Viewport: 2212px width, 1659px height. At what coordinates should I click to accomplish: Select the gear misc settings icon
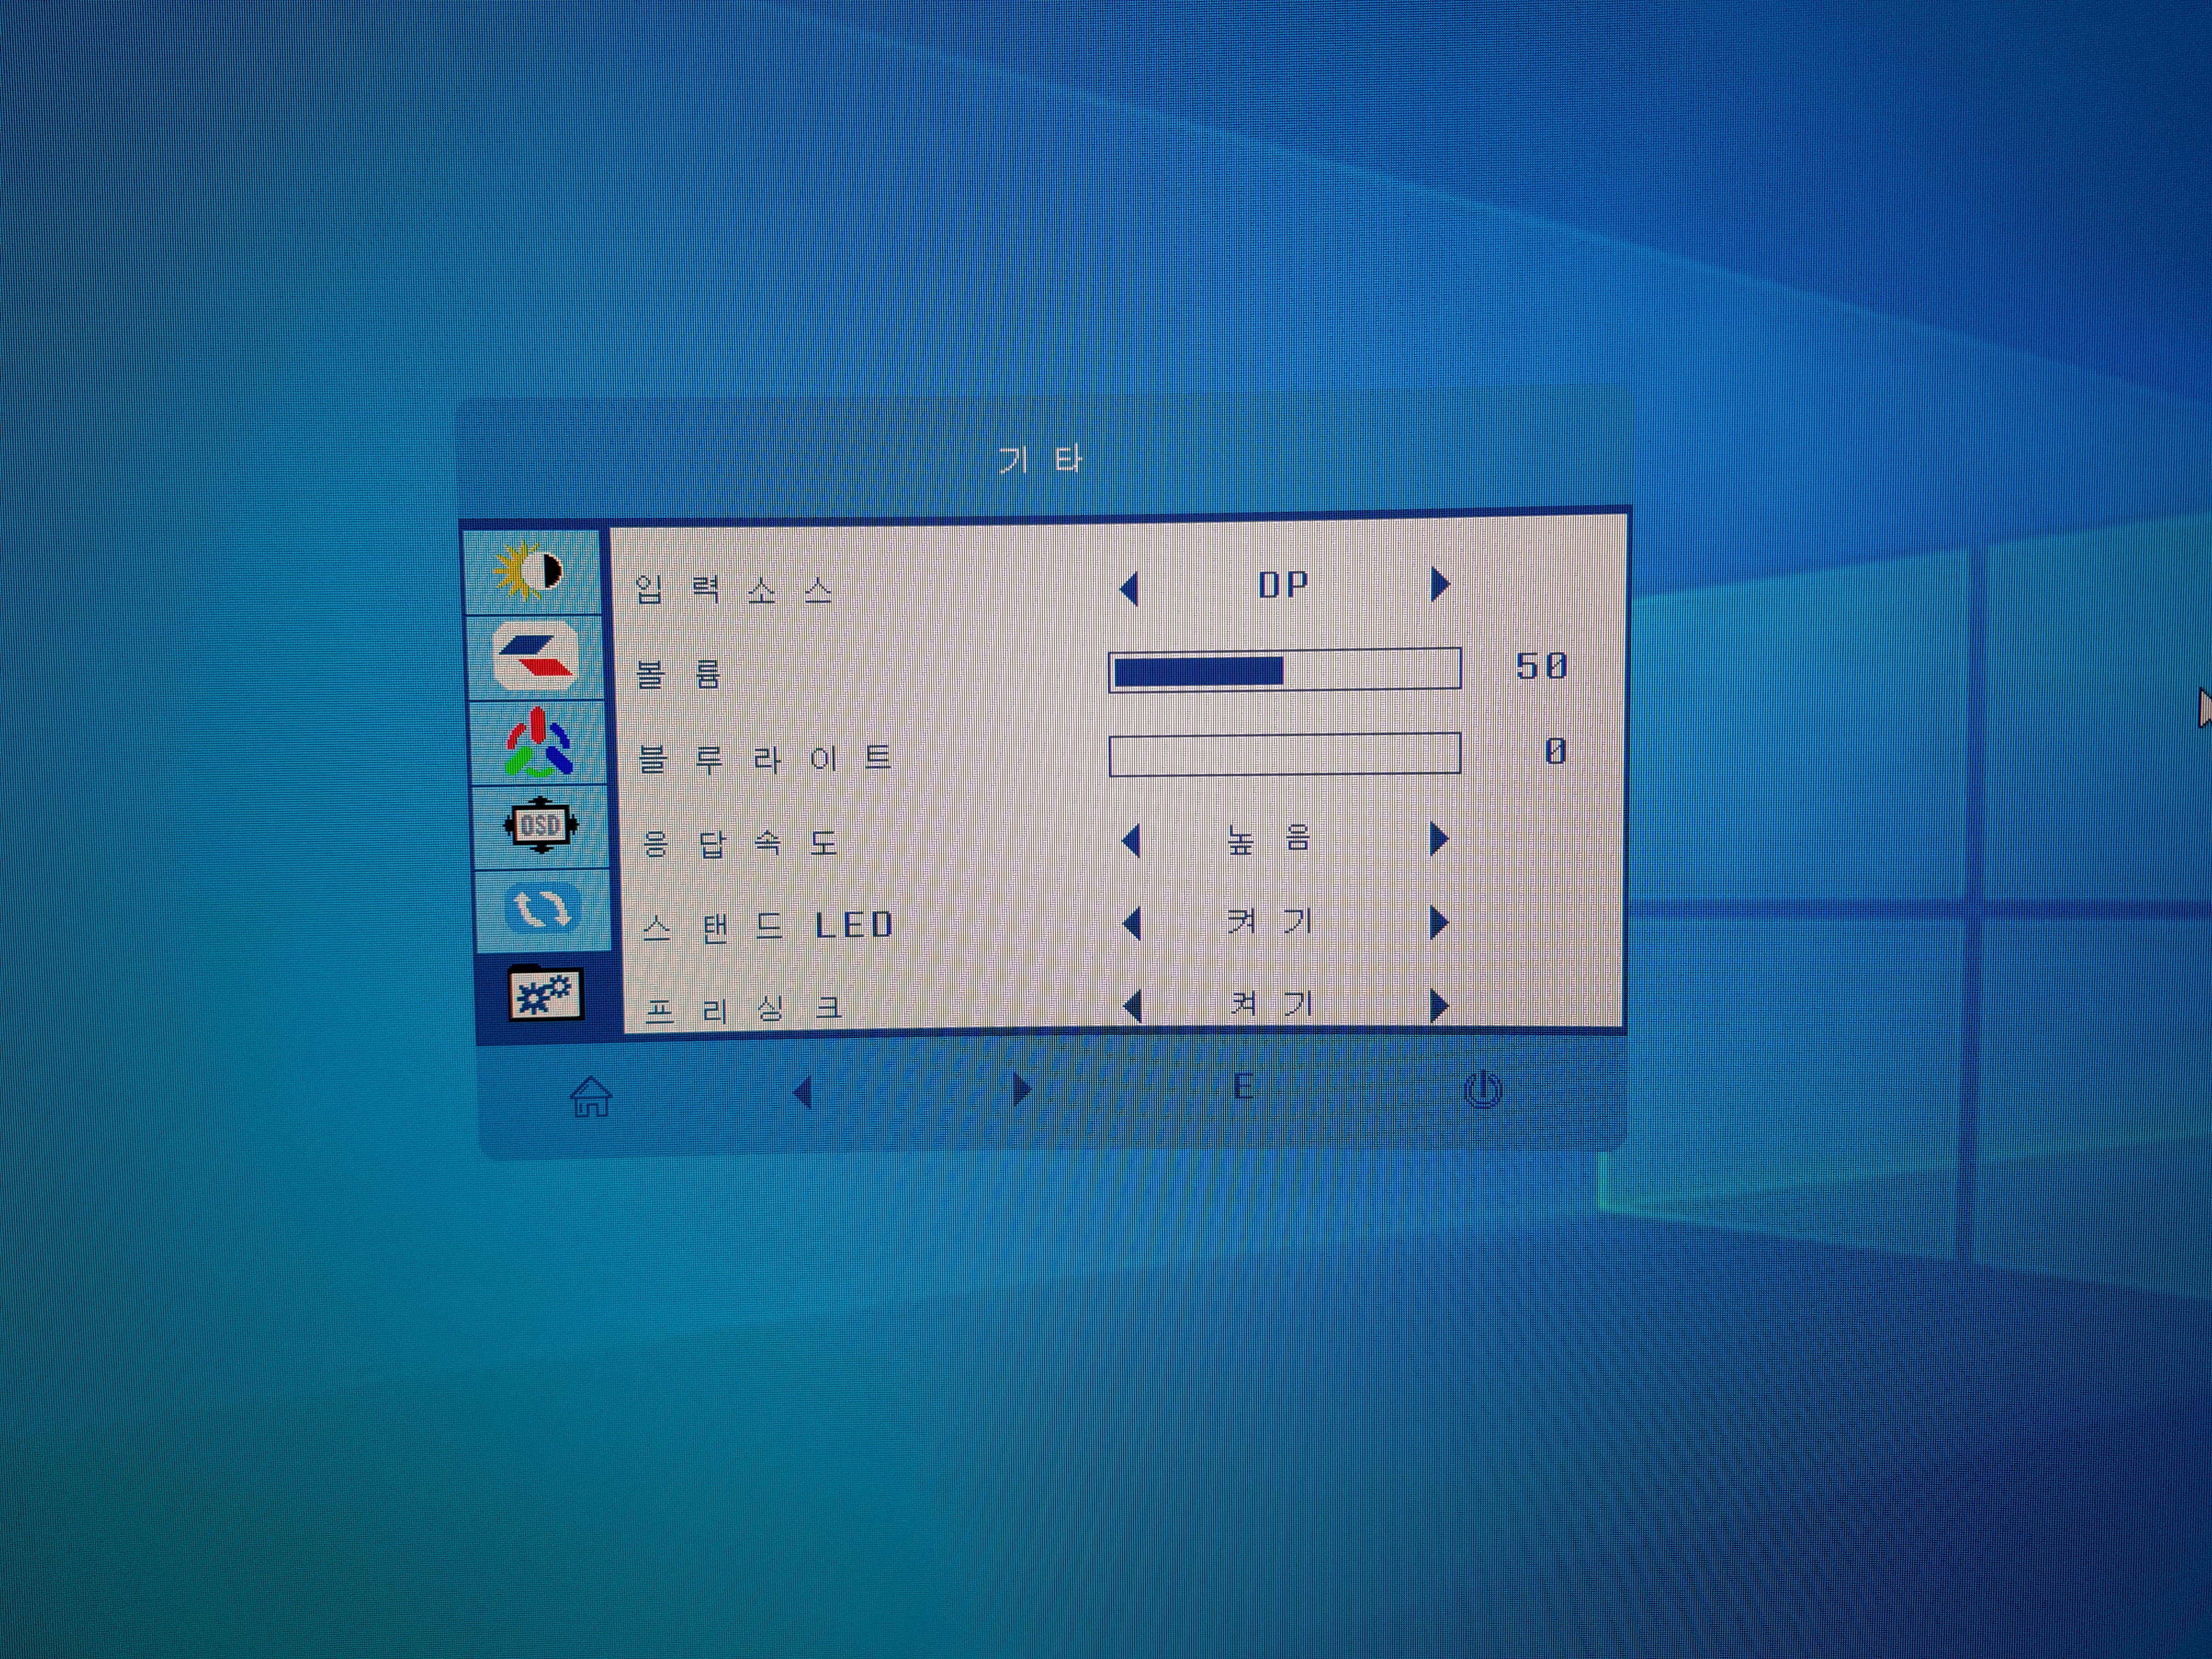tap(545, 993)
